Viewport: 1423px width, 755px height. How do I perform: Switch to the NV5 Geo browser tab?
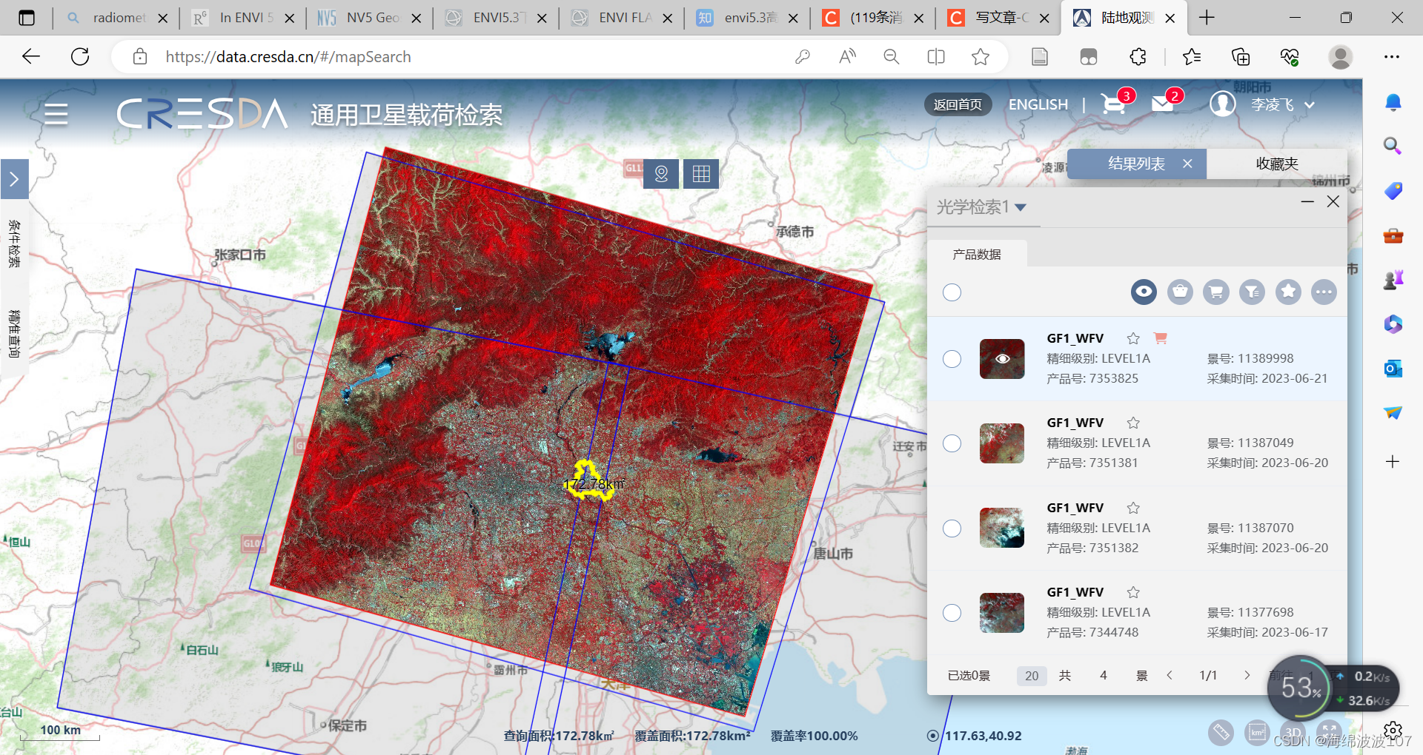tap(369, 18)
